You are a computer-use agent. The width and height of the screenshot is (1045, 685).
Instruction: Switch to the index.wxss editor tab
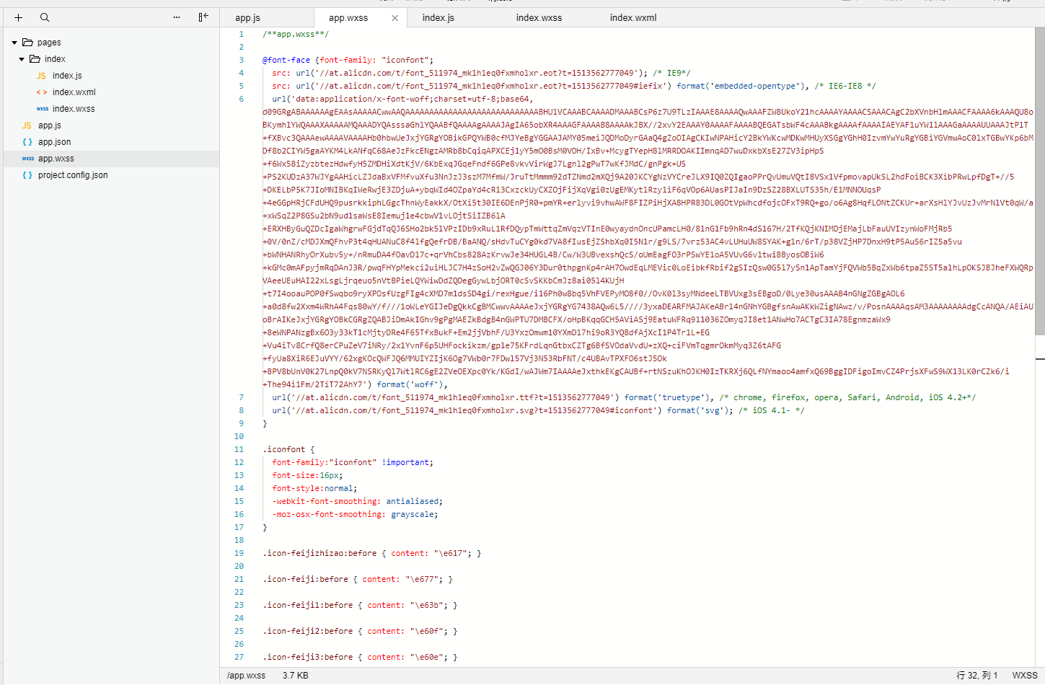tap(539, 18)
